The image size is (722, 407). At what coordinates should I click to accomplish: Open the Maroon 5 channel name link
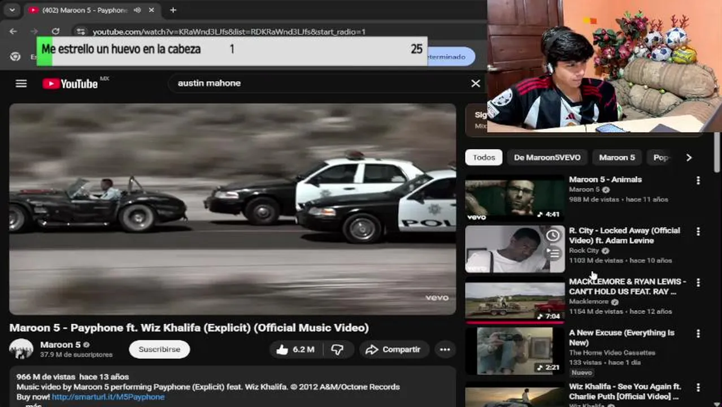[60, 344]
